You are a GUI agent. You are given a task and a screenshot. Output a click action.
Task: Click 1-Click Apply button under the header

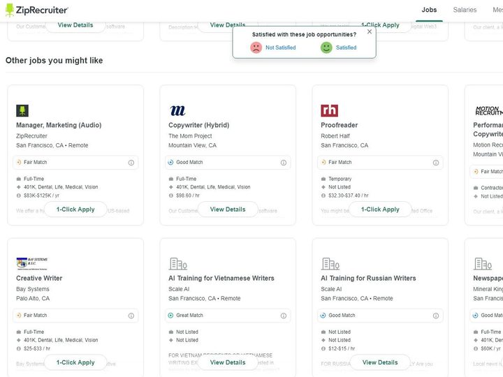[x=380, y=25]
